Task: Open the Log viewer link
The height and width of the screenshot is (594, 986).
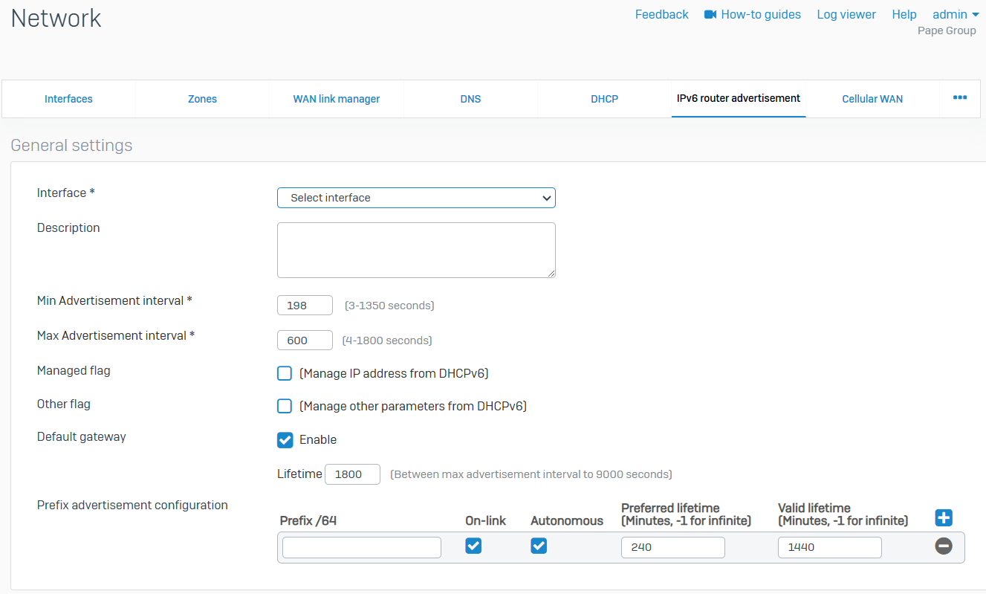Action: point(846,15)
